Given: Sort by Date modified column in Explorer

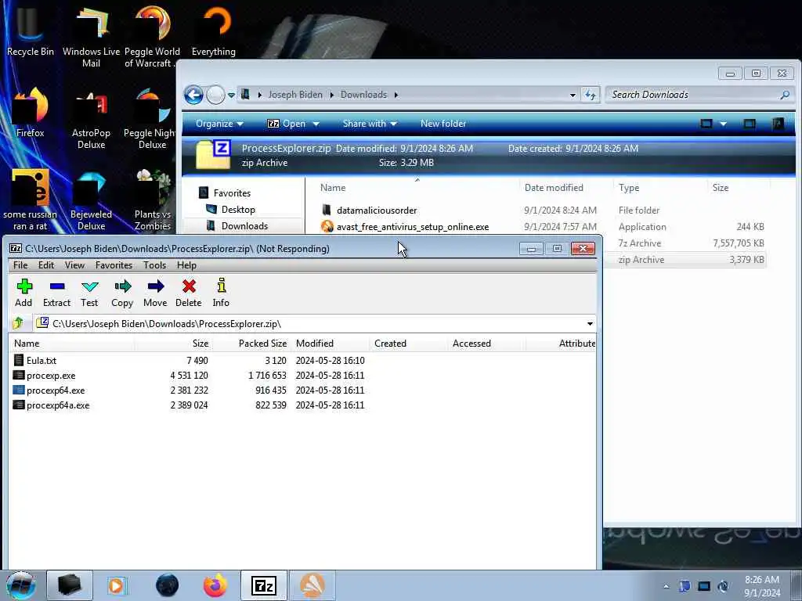Looking at the screenshot, I should 565,188.
